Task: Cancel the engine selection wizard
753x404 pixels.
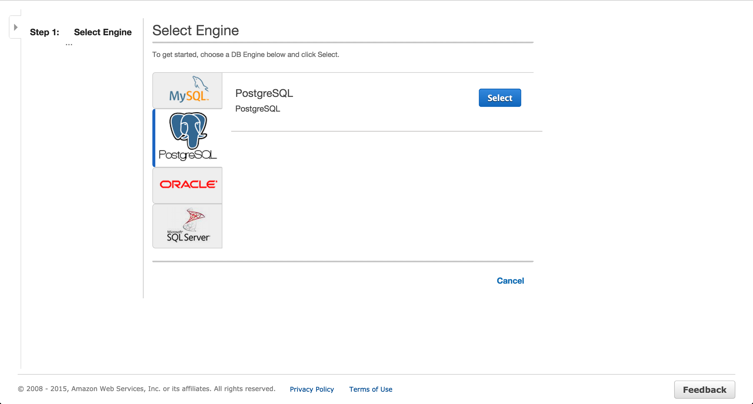Action: click(510, 281)
